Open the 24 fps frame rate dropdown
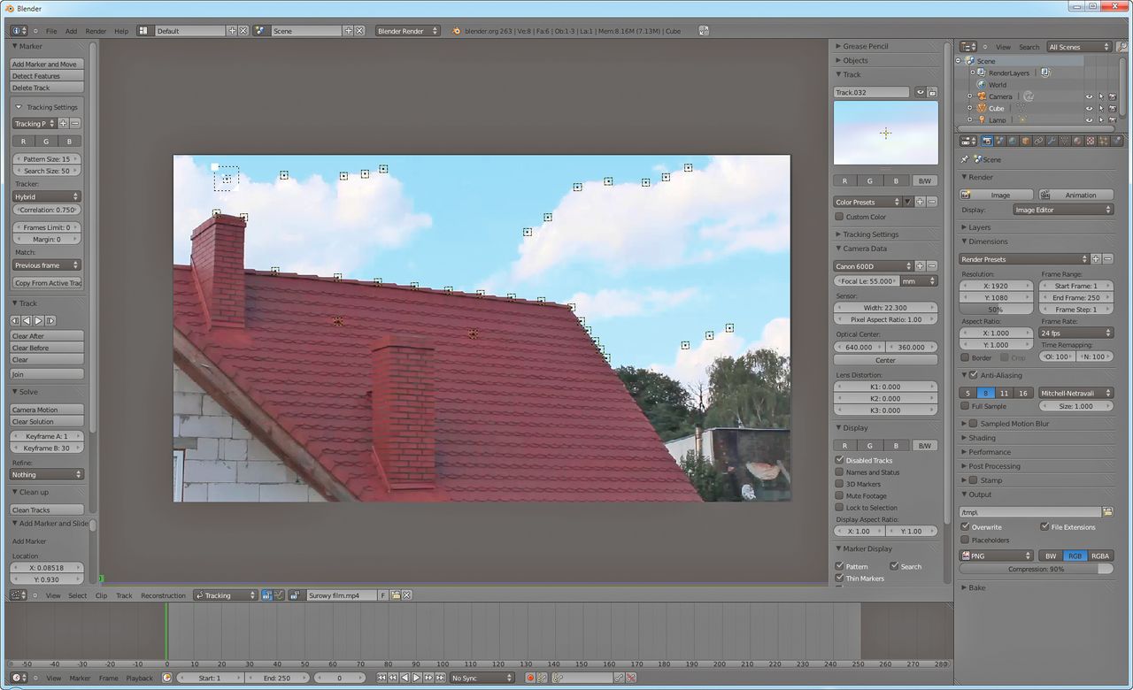 pyautogui.click(x=1075, y=333)
